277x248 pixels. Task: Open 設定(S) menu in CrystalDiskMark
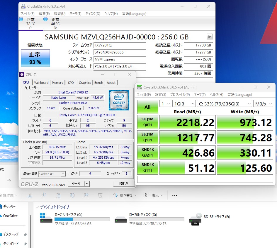pos(161,95)
